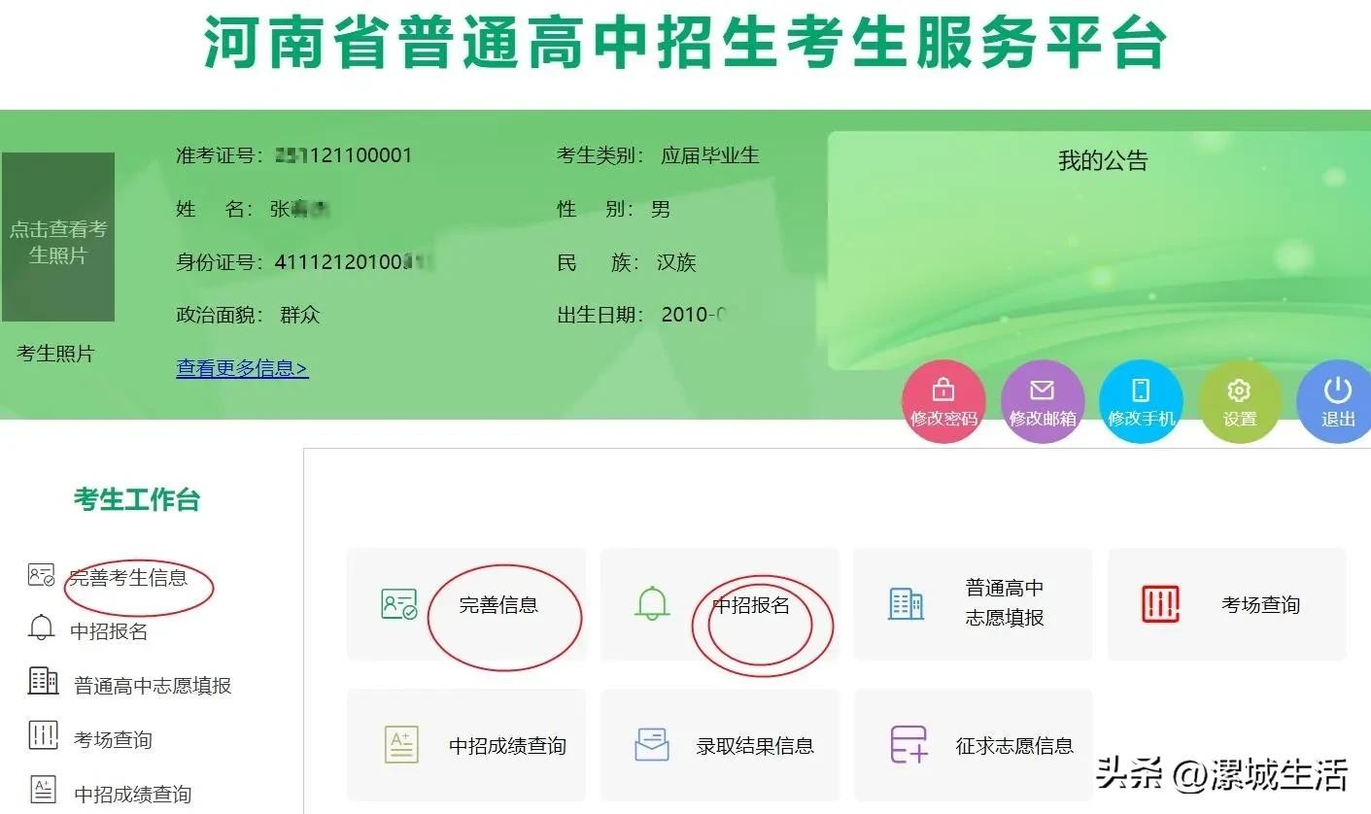Open 中招成绩查询 in the left sidebar
This screenshot has height=814, width=1371.
132,794
